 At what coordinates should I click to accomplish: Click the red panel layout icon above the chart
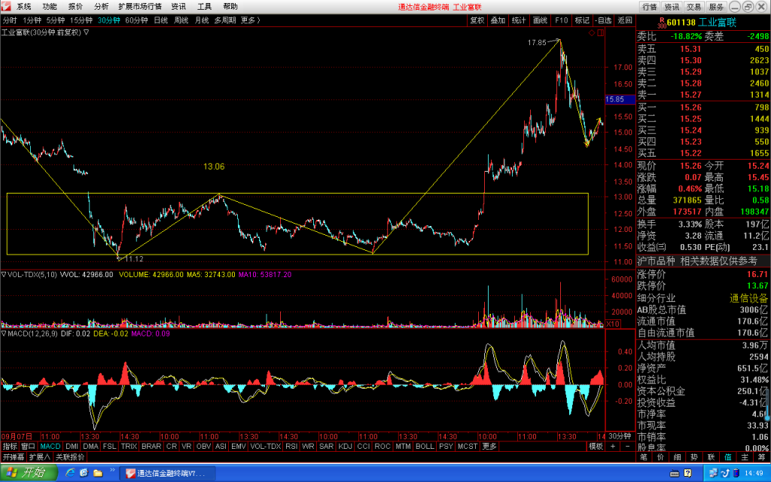point(601,33)
